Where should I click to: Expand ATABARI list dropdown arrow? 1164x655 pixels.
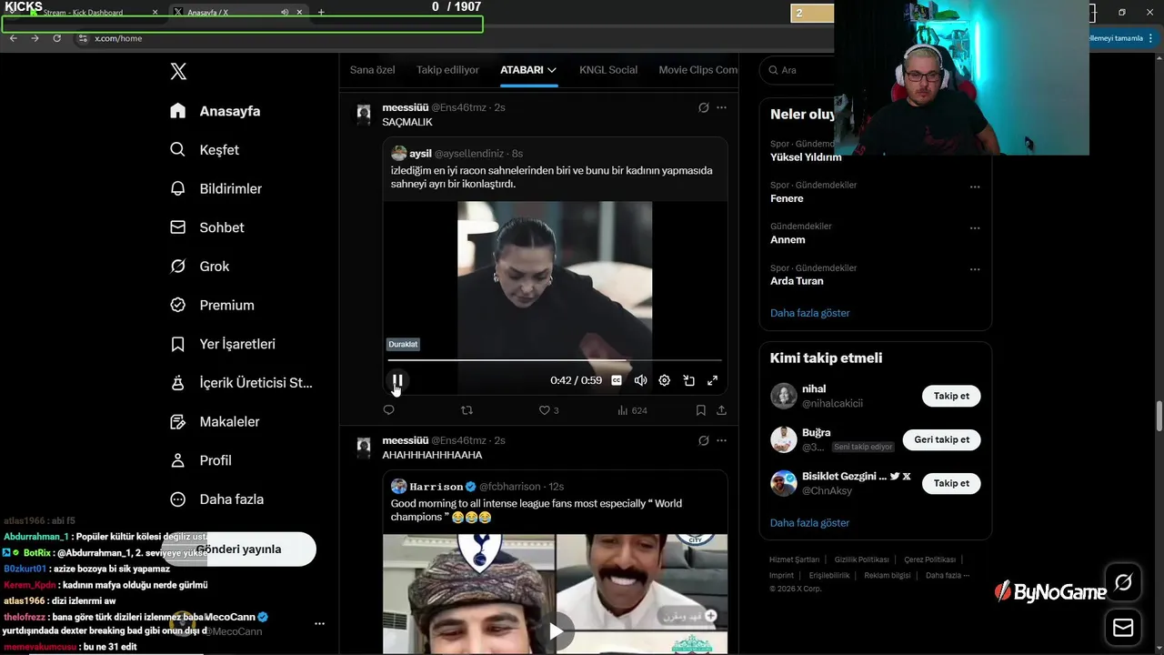pyautogui.click(x=552, y=70)
